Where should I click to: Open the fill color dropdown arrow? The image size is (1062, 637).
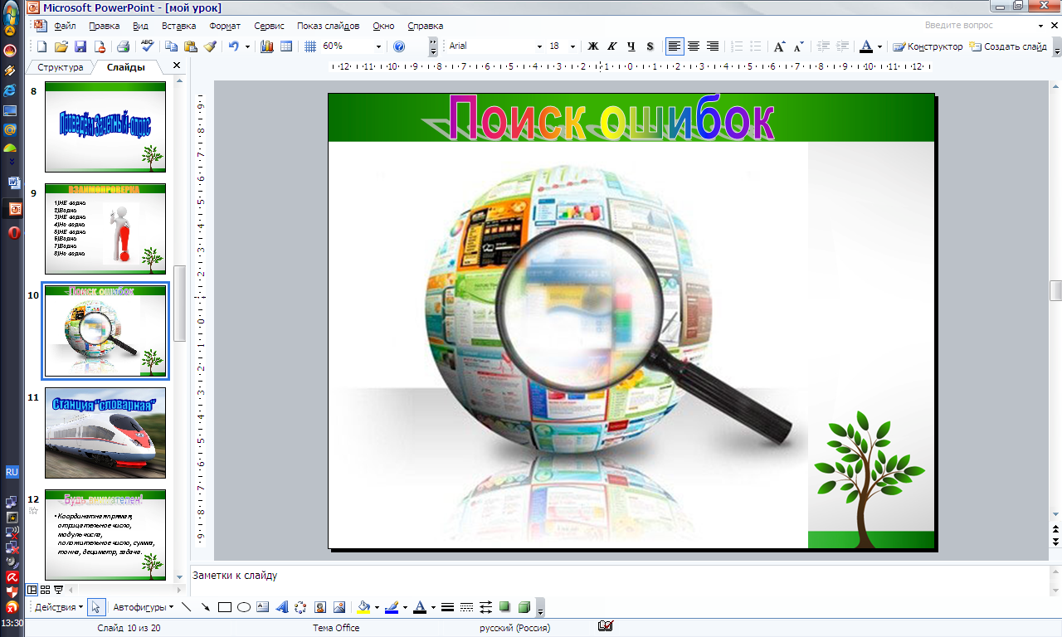point(377,607)
